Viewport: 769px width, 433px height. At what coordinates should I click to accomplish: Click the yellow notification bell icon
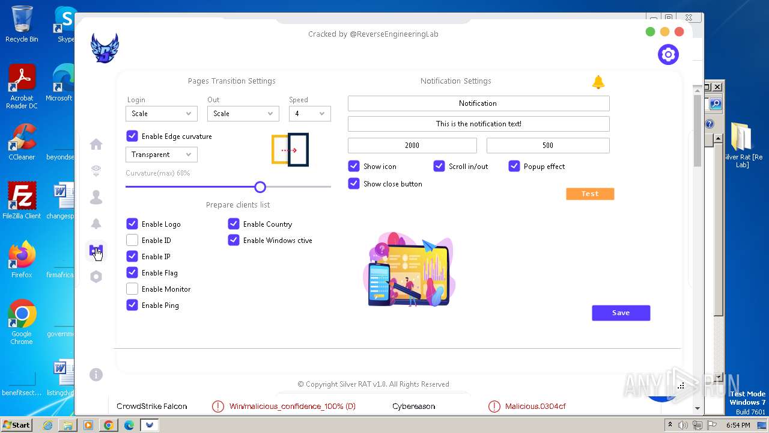point(598,82)
